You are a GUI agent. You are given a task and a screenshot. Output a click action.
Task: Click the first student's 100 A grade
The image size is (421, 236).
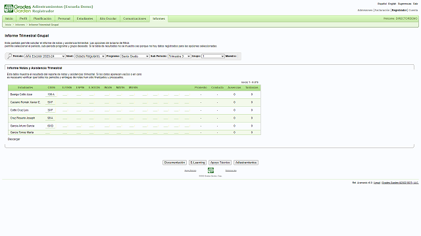pyautogui.click(x=51, y=94)
